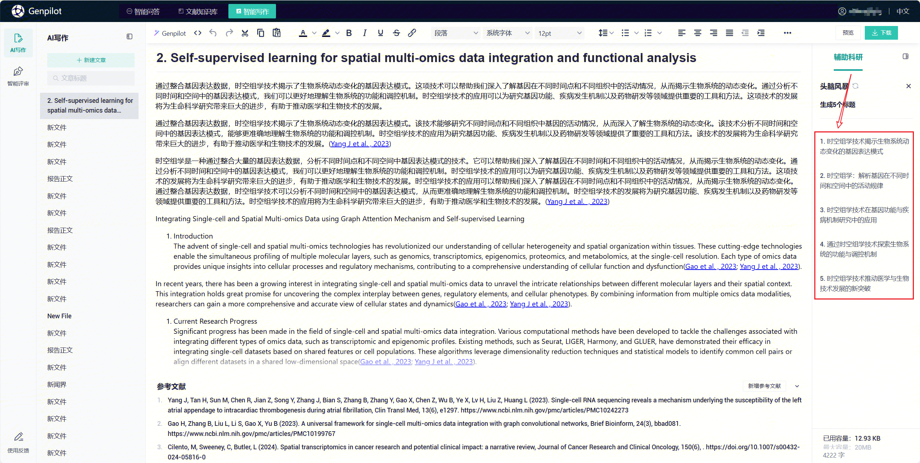Viewport: 920px width, 463px height.
Task: Select brainstorm title 5 推动医学与生物技术
Action: (864, 284)
